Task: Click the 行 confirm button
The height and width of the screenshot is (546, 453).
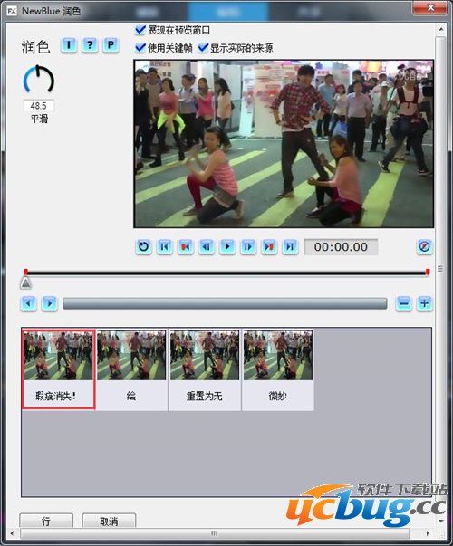Action: pos(46,521)
